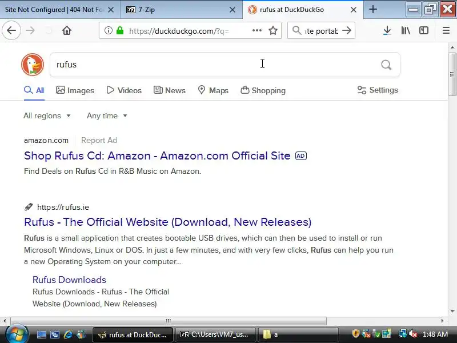Switch to the 7-Zip tab
Screen dimensions: 457x343
[182, 10]
